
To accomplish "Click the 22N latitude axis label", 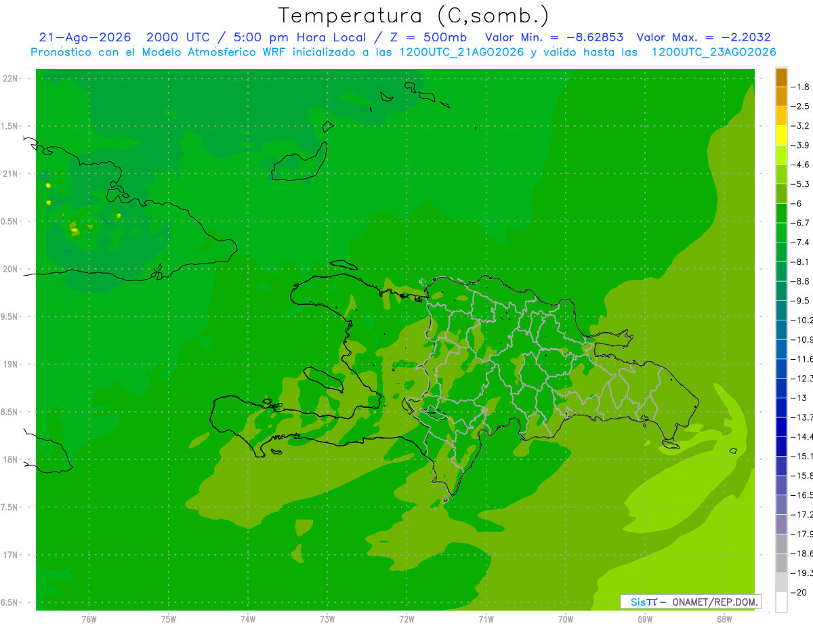I will [11, 79].
